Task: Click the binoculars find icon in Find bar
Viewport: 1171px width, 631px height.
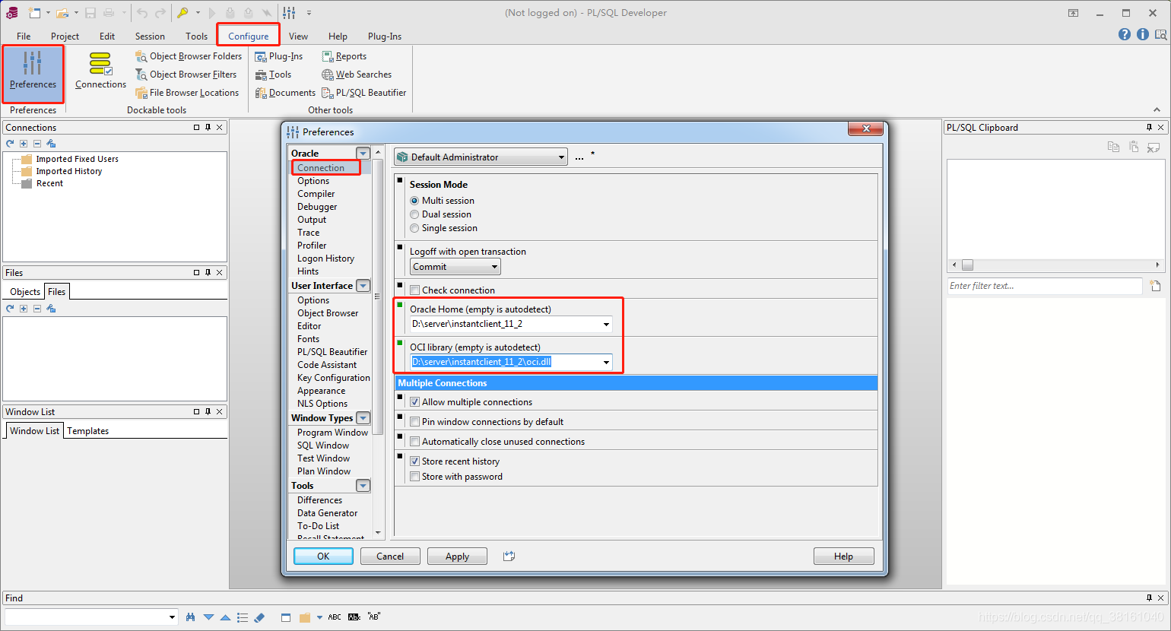Action: tap(190, 617)
